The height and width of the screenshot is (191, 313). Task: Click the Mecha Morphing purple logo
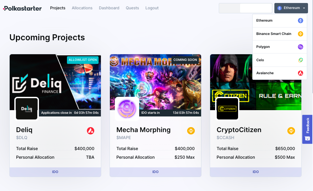127,109
